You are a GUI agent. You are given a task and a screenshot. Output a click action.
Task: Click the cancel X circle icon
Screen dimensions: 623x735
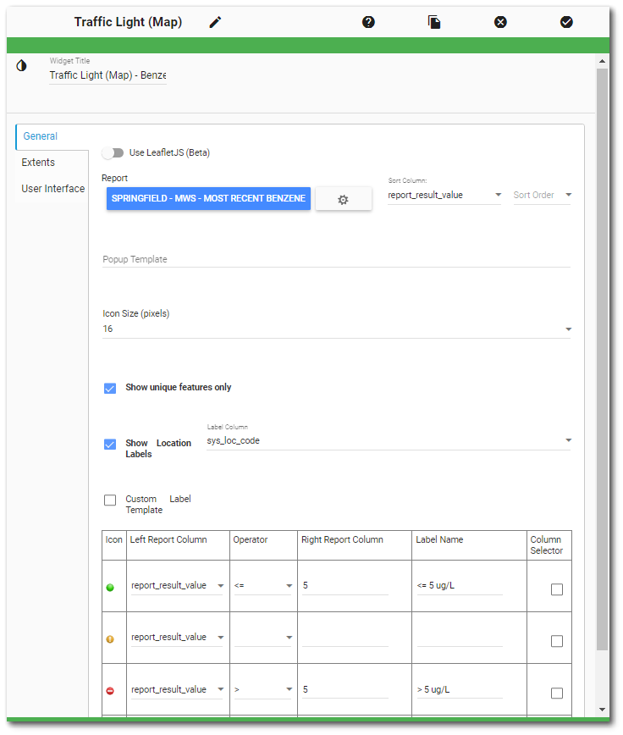click(500, 22)
